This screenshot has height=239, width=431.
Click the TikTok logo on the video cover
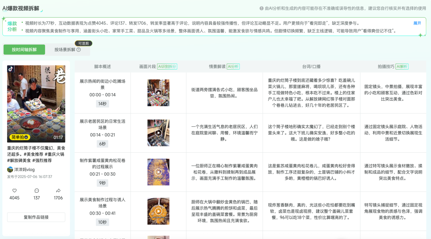pyautogui.click(x=11, y=69)
